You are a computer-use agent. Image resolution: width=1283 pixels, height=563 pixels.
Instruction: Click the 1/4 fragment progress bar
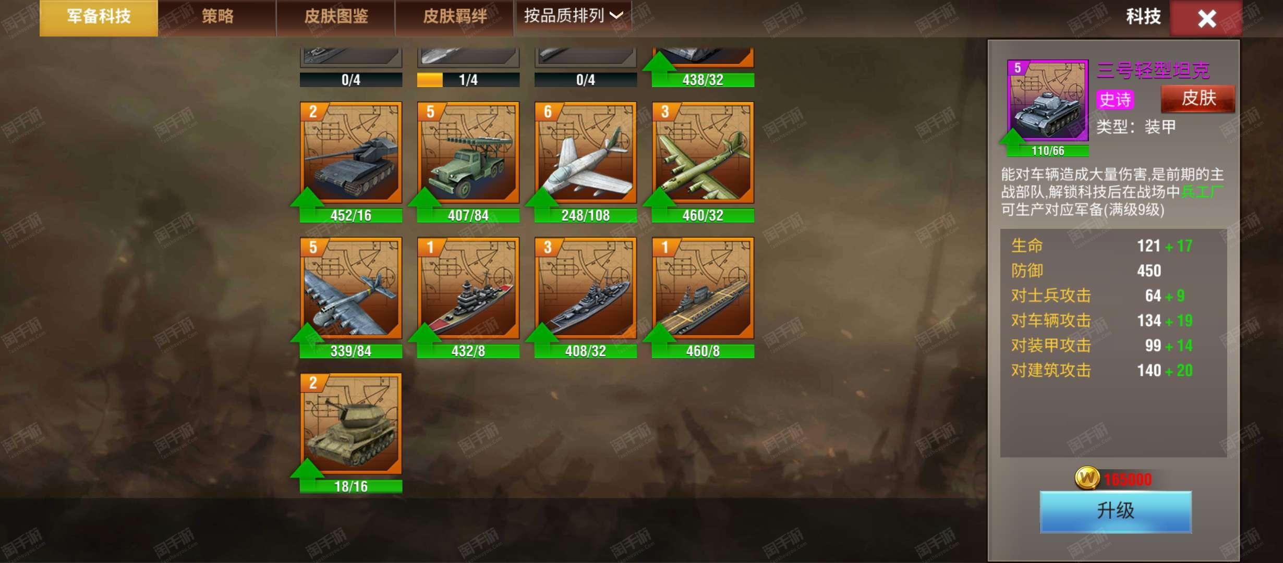click(468, 80)
